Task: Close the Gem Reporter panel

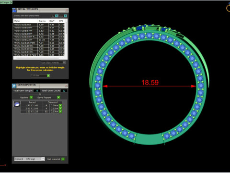Action: click(67, 86)
